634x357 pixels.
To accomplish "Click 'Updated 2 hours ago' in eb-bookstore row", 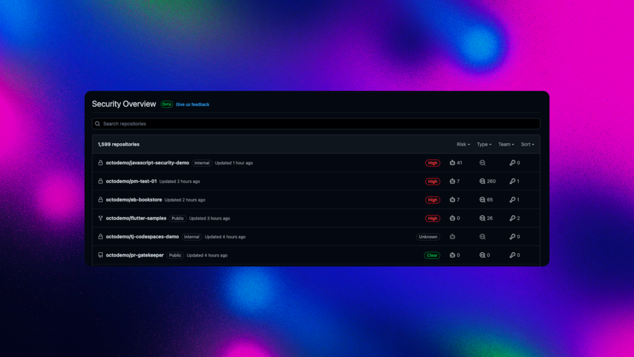I will [185, 200].
